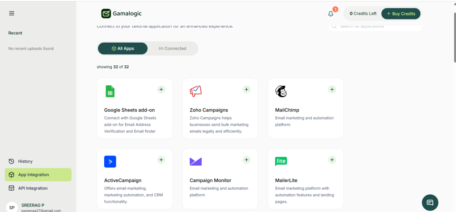Open the hamburger menu in sidebar

[x=12, y=13]
